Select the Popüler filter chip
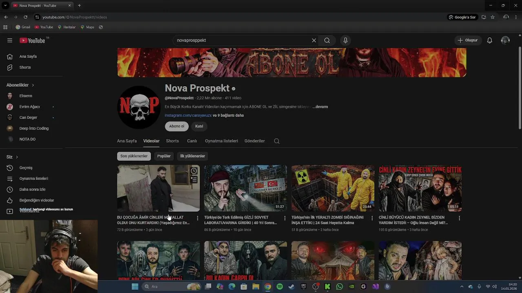Image resolution: width=522 pixels, height=293 pixels. pyautogui.click(x=164, y=156)
